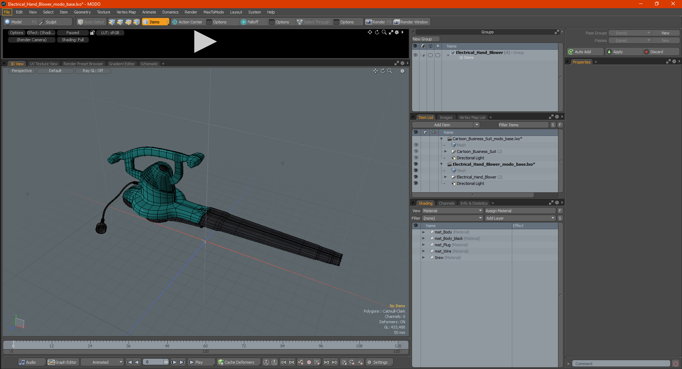Step to next frame

(x=174, y=362)
